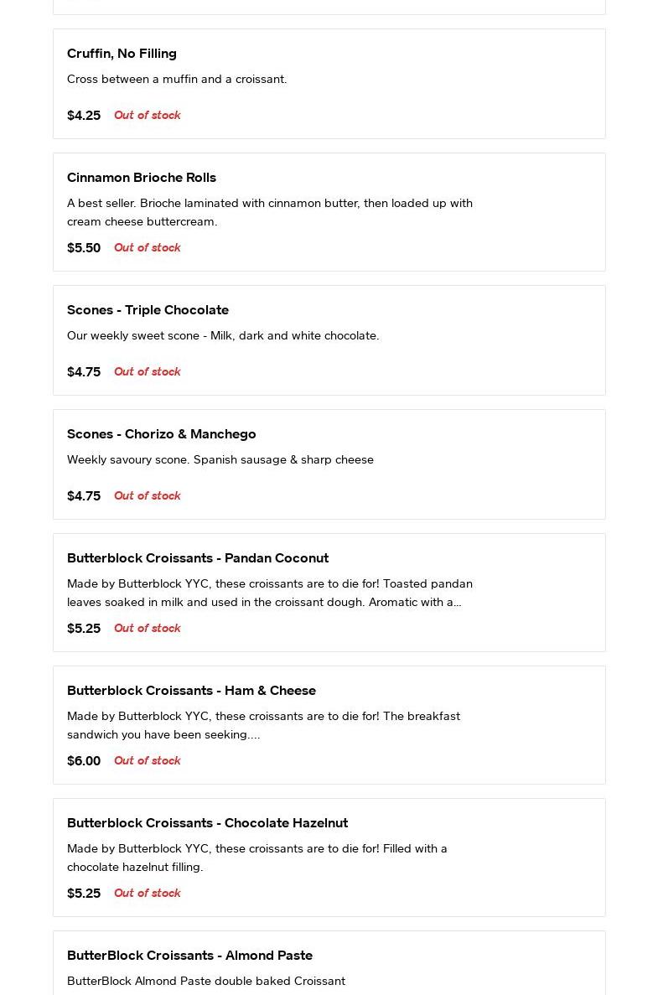Click the $6.00 Ham & Cheese price
The height and width of the screenshot is (995, 658).
pyautogui.click(x=84, y=761)
